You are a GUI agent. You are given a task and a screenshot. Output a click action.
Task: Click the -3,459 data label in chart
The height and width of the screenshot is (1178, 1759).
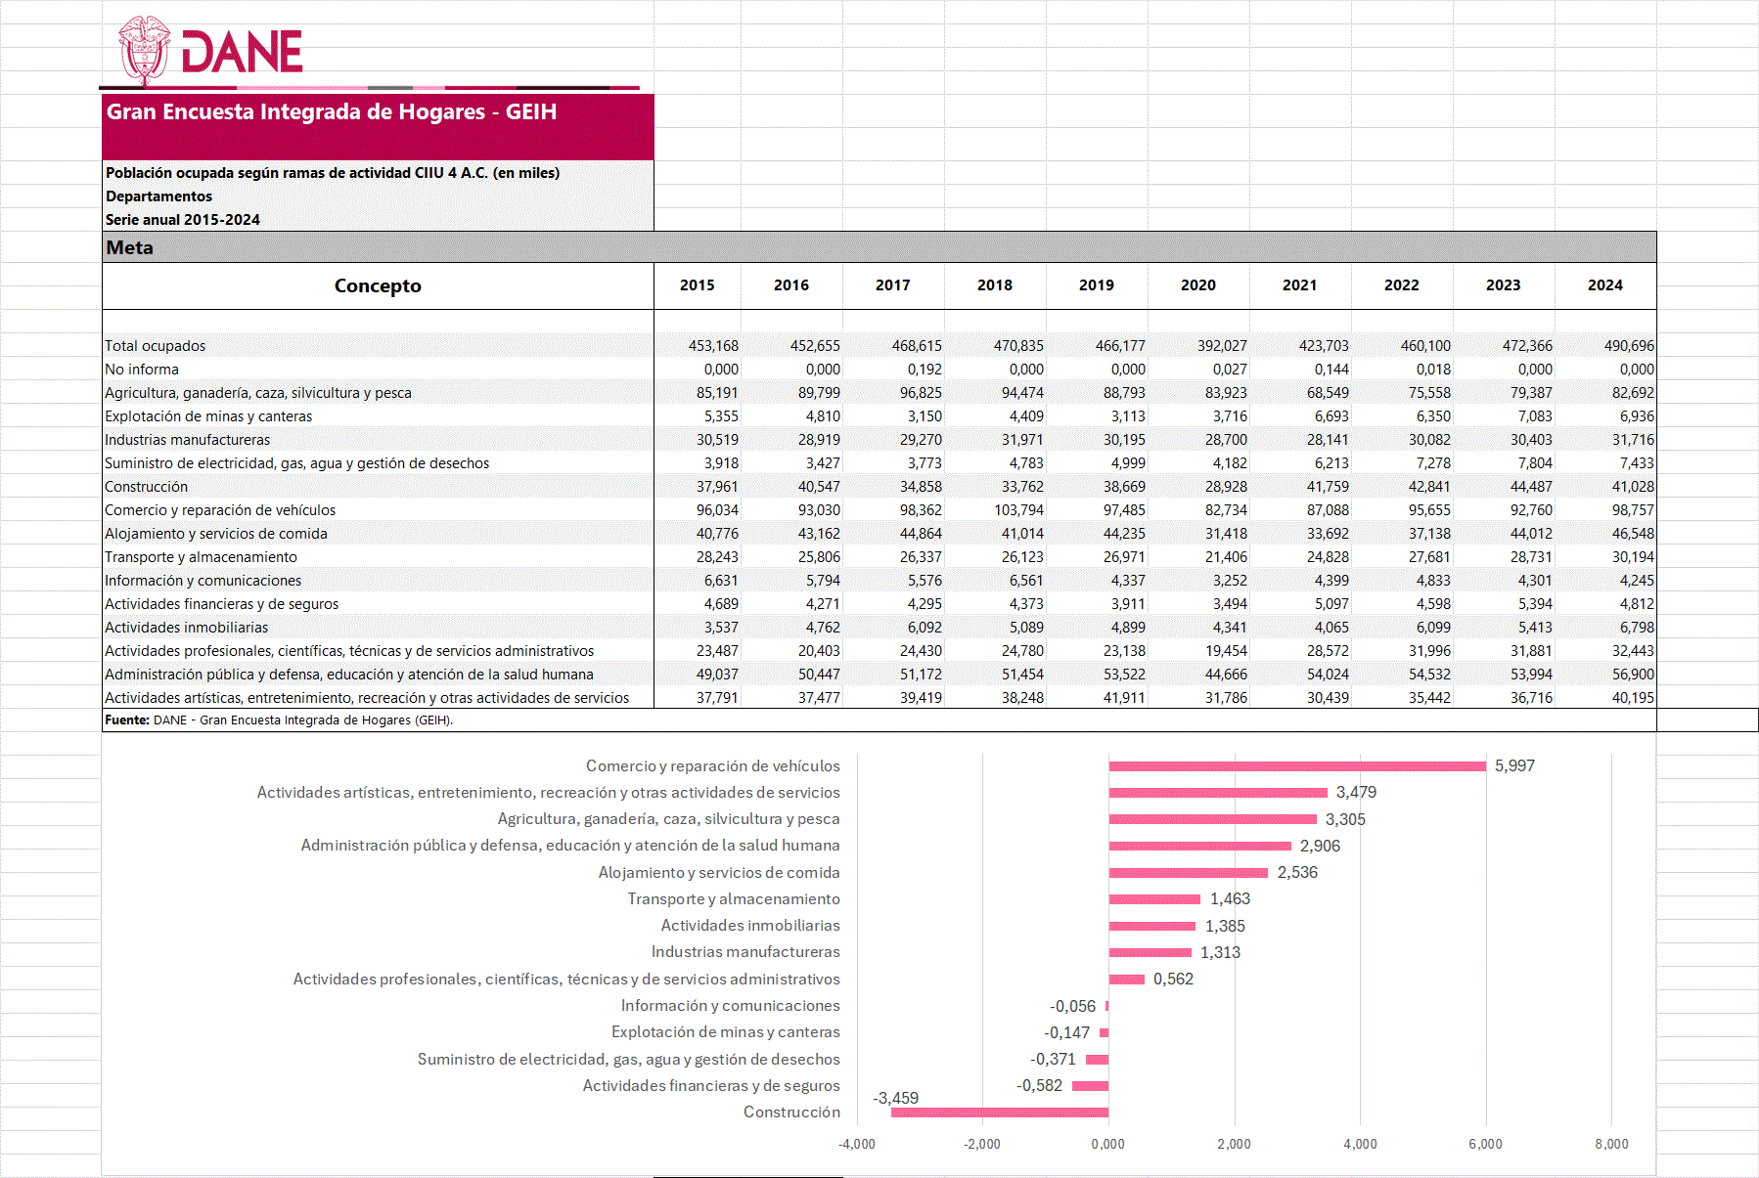click(895, 1099)
